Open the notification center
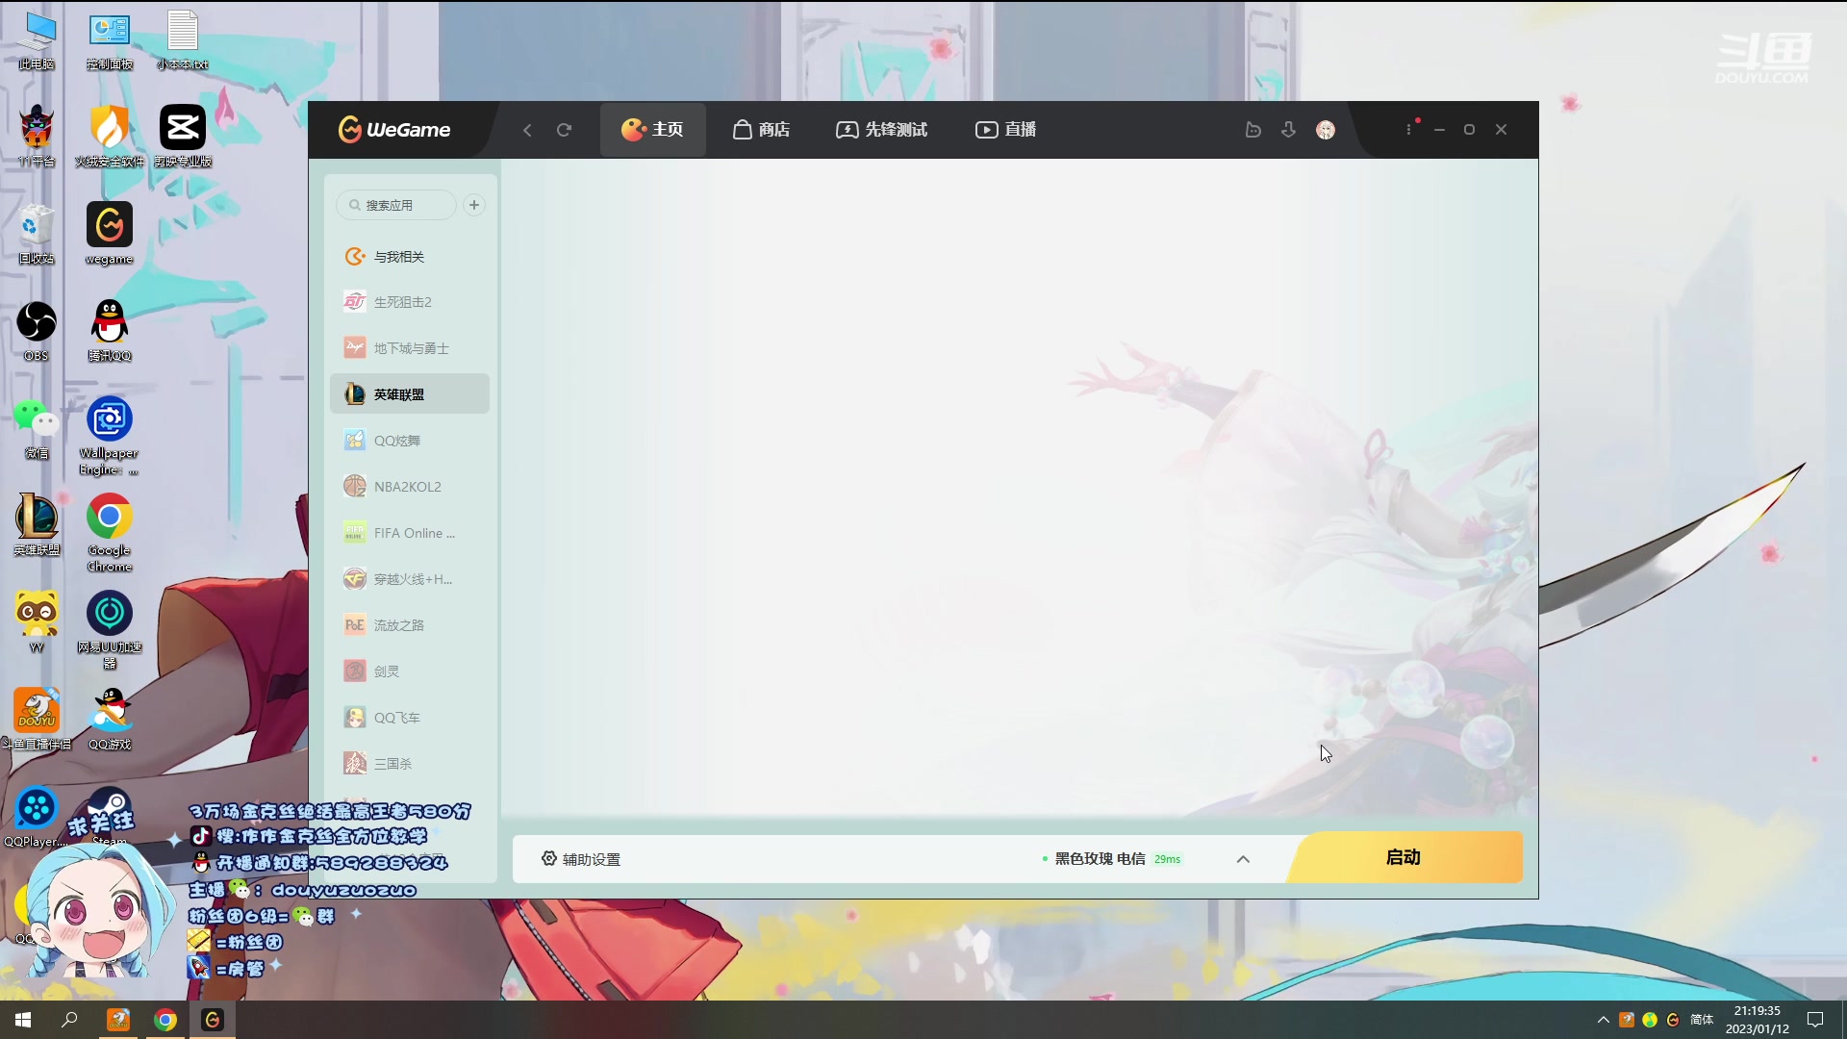This screenshot has width=1847, height=1039. pyautogui.click(x=1815, y=1020)
